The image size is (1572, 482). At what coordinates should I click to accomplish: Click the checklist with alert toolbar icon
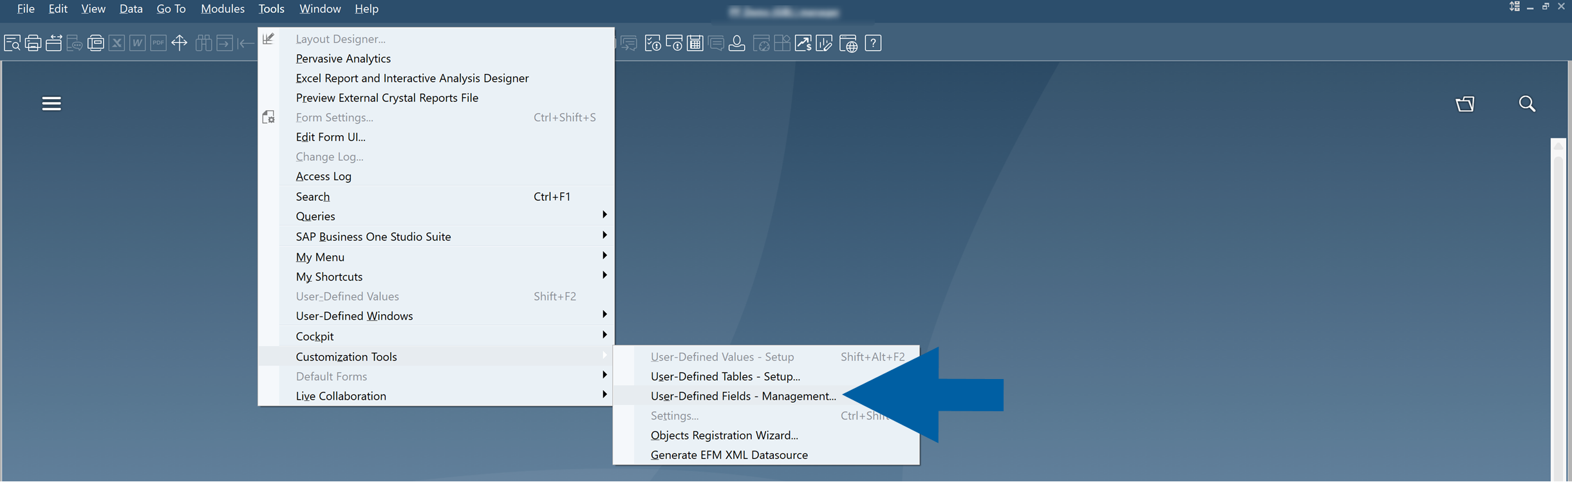[x=653, y=43]
